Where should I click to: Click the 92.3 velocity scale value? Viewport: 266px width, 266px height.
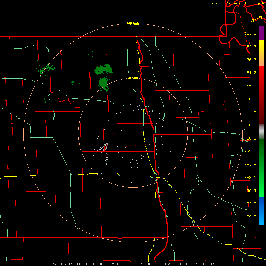[252, 46]
